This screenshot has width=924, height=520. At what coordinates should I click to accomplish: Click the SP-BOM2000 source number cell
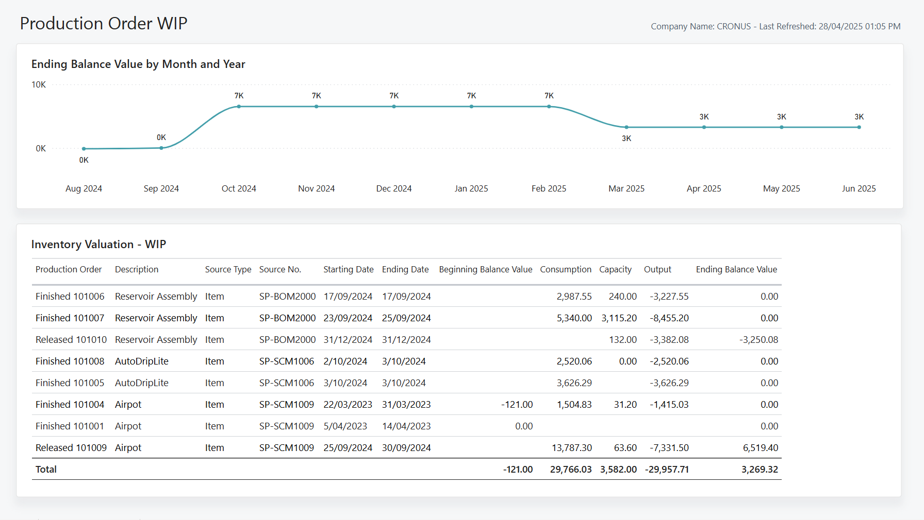coord(287,296)
